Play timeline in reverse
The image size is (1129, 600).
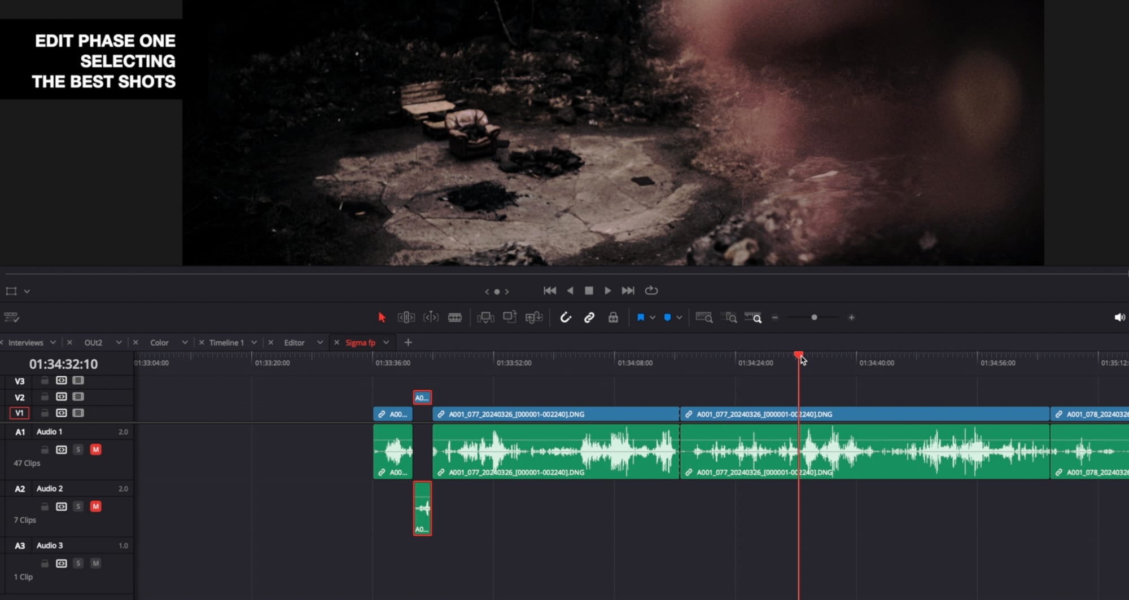coord(570,290)
